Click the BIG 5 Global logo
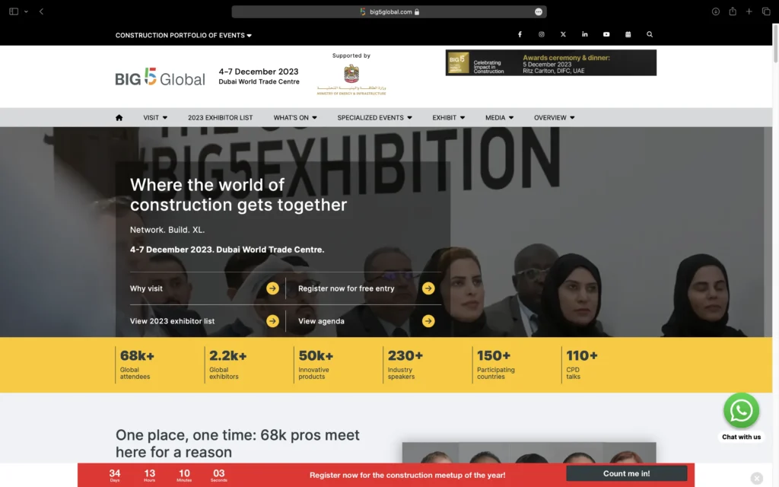 160,77
